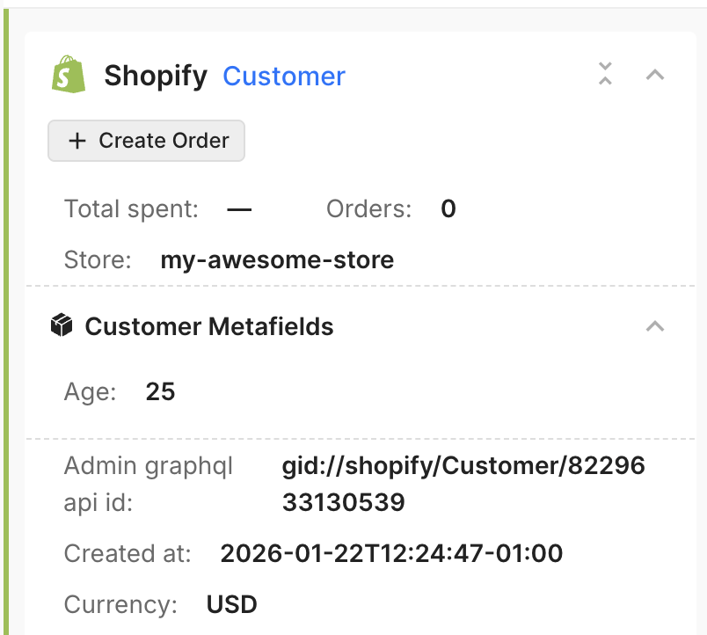Click the Customer Metafields section heading
Screen dimensions: 707x635
coord(208,327)
